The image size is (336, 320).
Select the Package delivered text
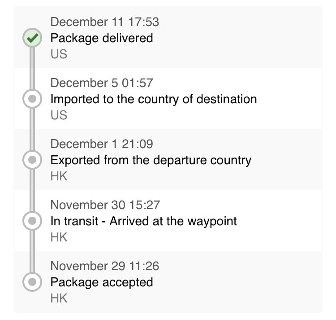point(102,39)
